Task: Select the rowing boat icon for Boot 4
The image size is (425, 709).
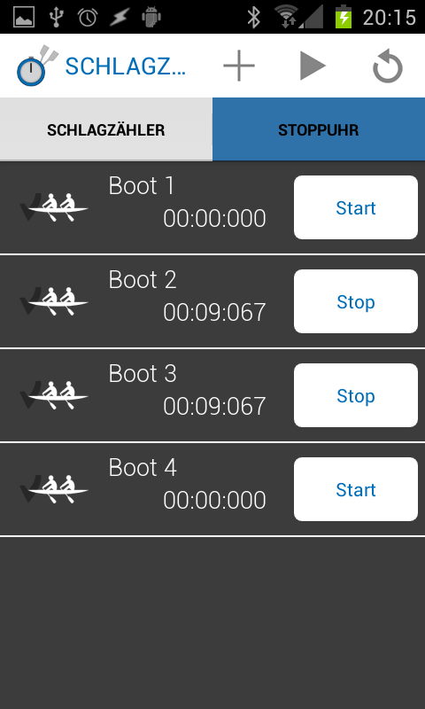Action: click(x=53, y=489)
